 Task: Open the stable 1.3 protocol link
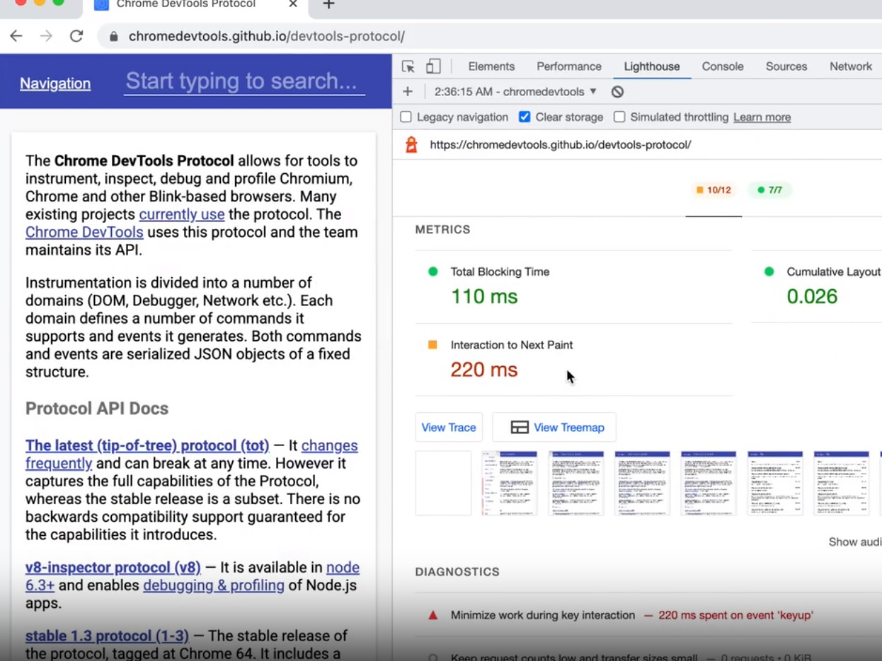(x=107, y=636)
